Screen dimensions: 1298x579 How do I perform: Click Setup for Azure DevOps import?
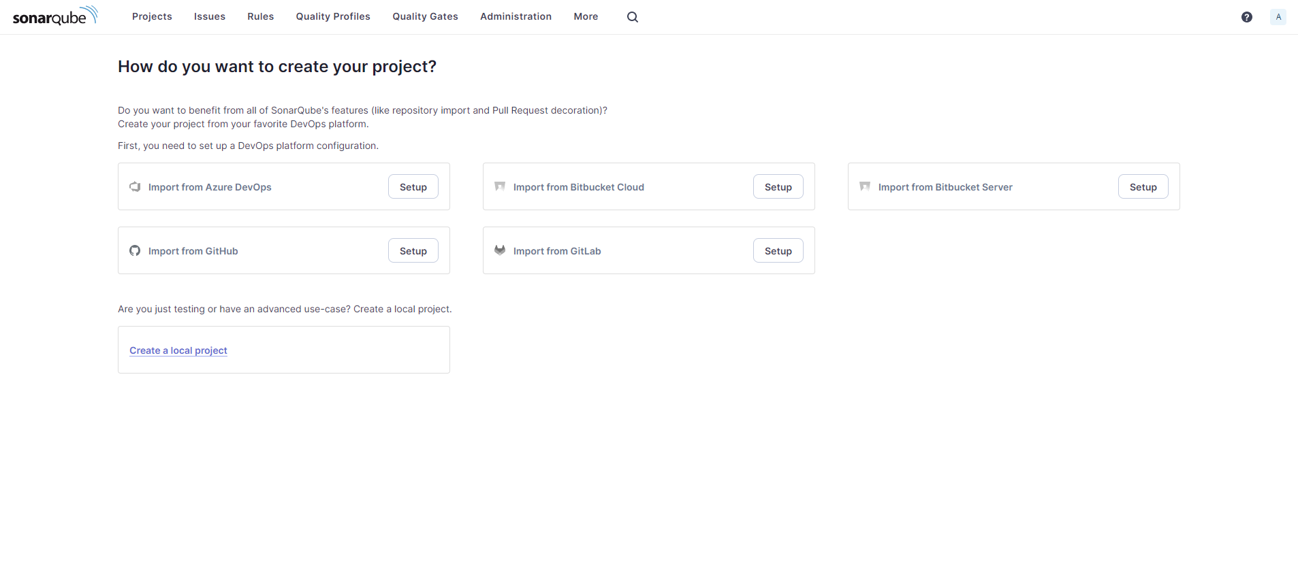(413, 187)
